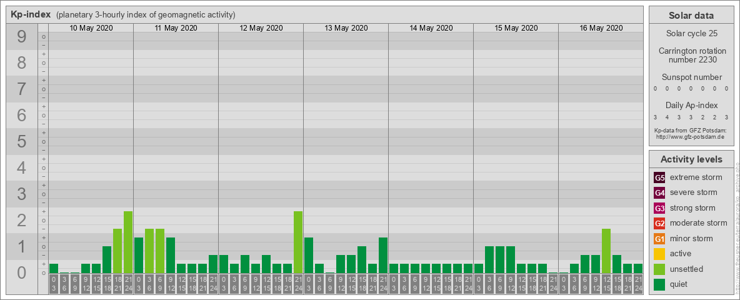Click the 'Sunspot number' label
This screenshot has height=300, width=740.
[x=692, y=77]
